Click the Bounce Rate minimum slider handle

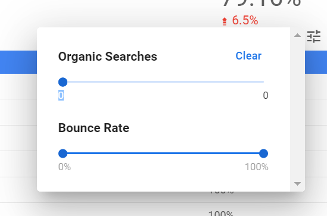[x=63, y=154]
